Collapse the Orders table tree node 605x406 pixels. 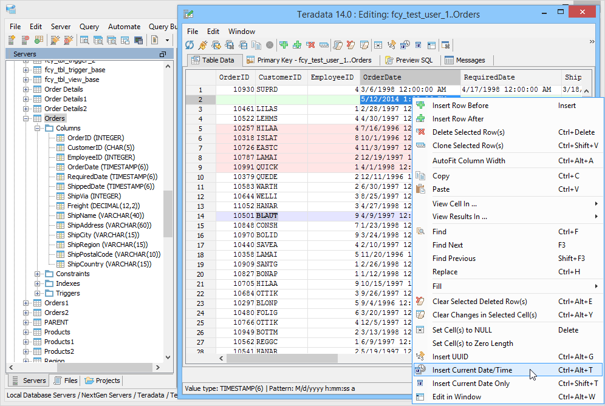click(x=26, y=118)
